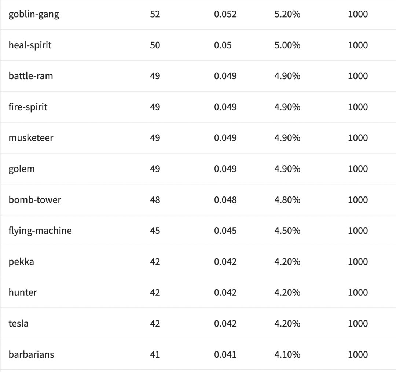Image resolution: width=396 pixels, height=372 pixels.
Task: Select the golem name cell
Action: (x=22, y=169)
